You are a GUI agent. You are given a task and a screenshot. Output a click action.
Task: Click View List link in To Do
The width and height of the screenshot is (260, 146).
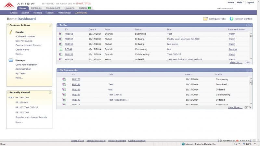[236, 62]
